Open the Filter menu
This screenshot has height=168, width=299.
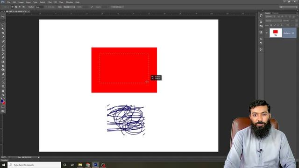coord(50,2)
